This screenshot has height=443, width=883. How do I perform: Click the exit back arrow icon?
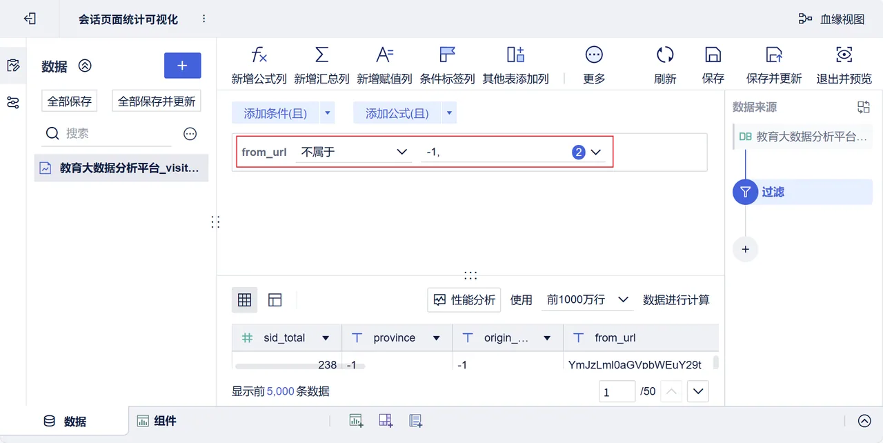point(30,19)
